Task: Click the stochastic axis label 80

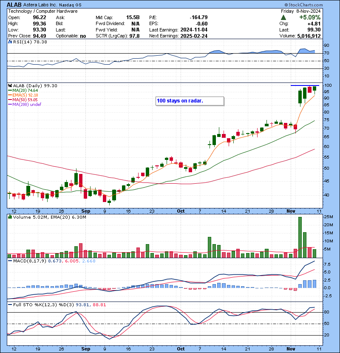Action: click(x=326, y=312)
